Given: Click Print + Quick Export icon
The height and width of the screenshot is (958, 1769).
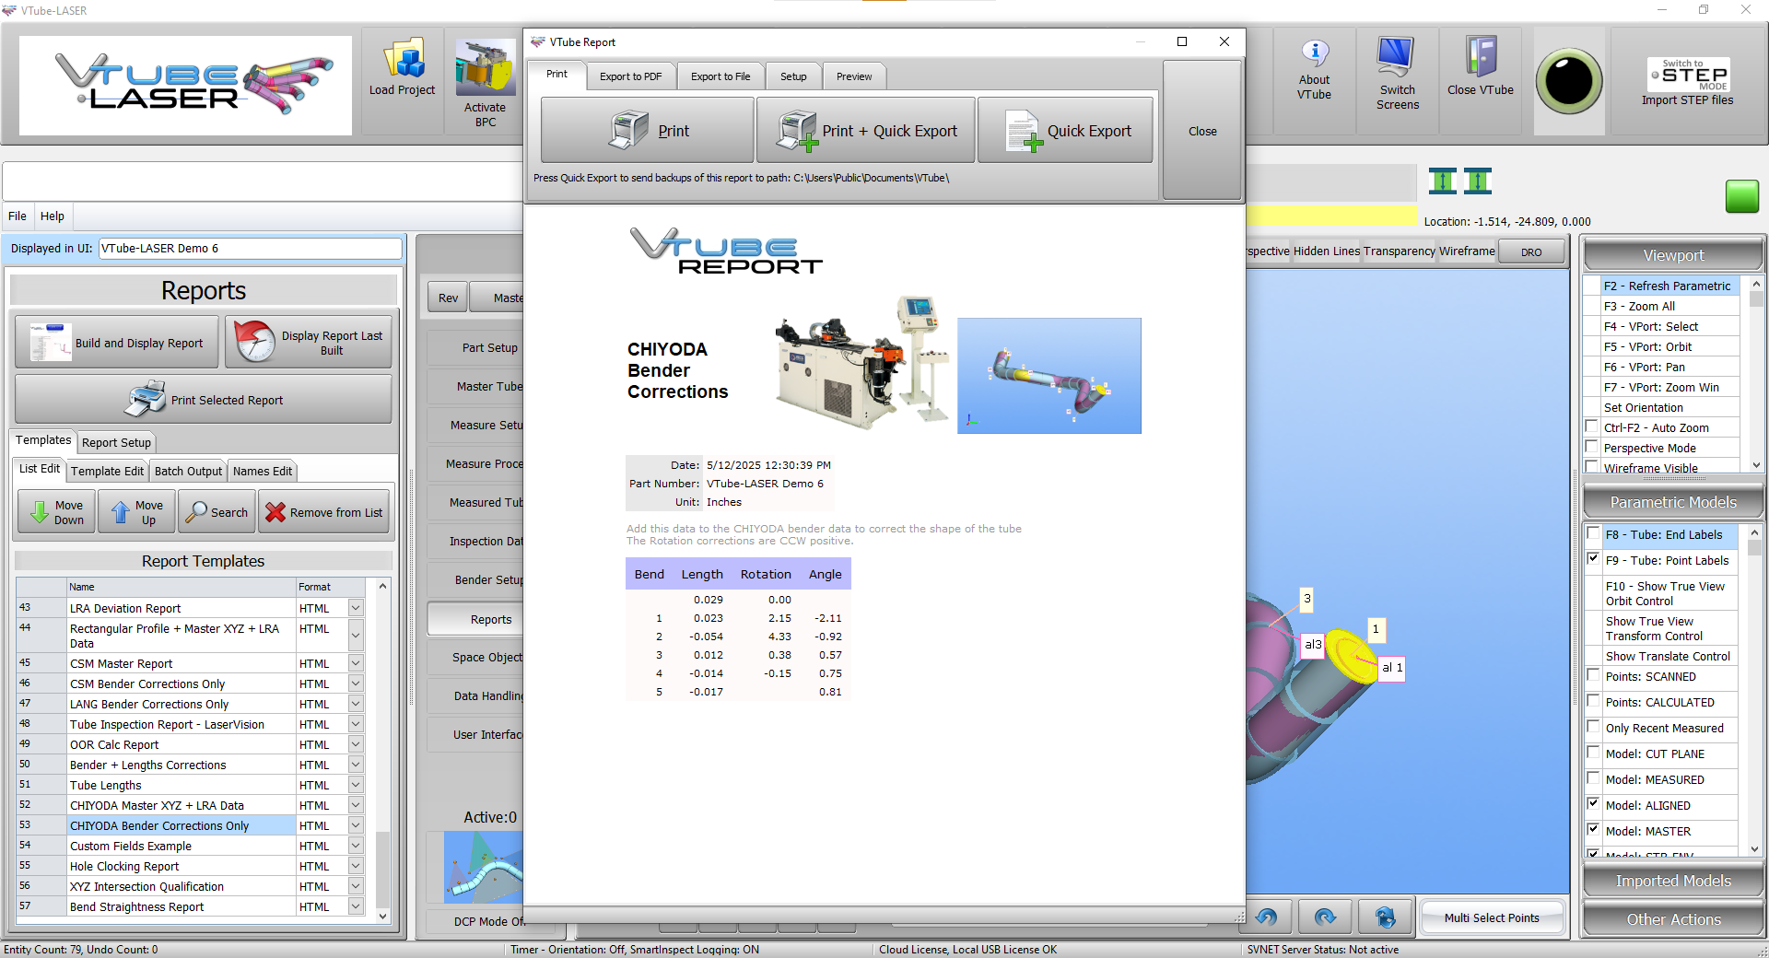Looking at the screenshot, I should coord(796,131).
